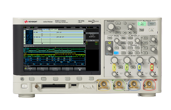Click the Back/Up button below the screen

coord(22,79)
